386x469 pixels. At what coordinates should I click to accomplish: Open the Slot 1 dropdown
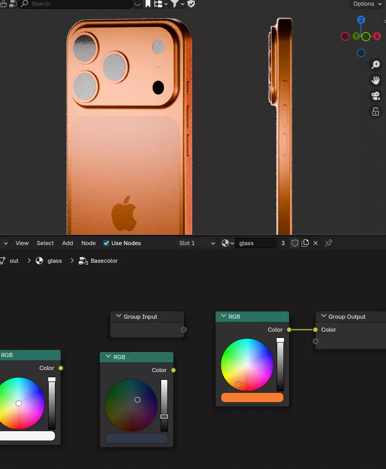[196, 243]
